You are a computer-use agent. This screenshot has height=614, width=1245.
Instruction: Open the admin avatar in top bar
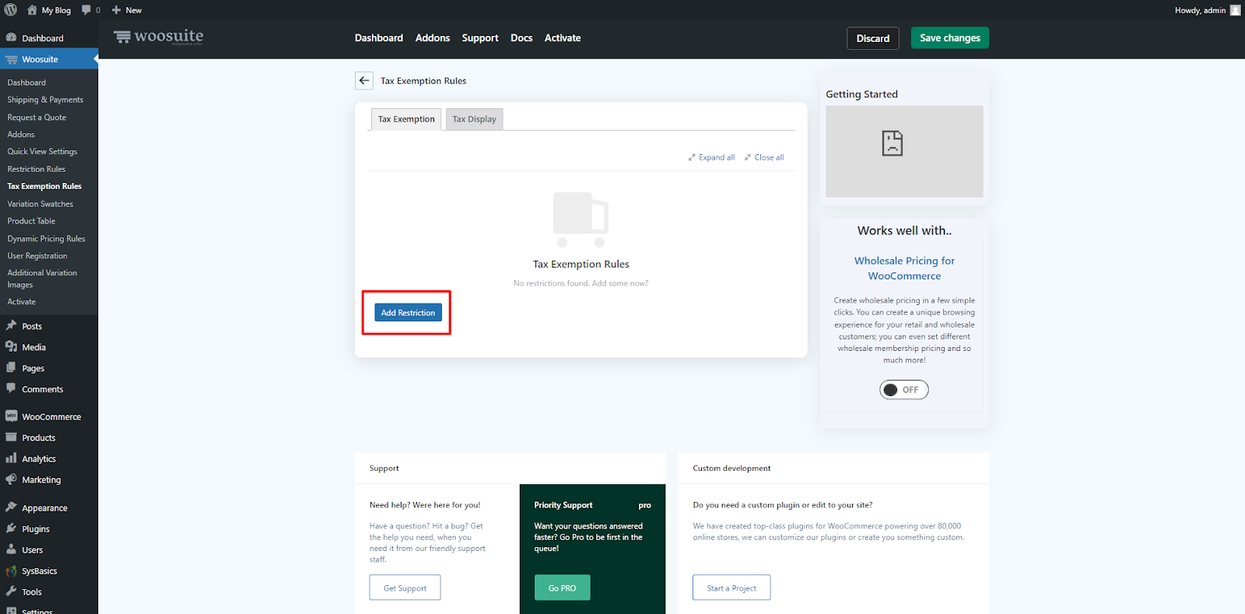click(1235, 10)
